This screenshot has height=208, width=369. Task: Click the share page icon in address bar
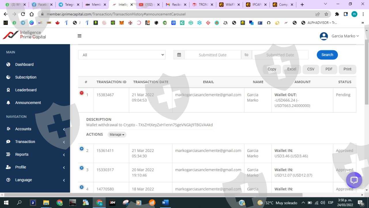pos(318,14)
